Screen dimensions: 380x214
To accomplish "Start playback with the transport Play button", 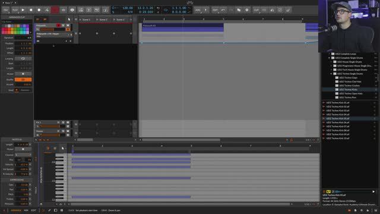I will pyautogui.click(x=23, y=10).
